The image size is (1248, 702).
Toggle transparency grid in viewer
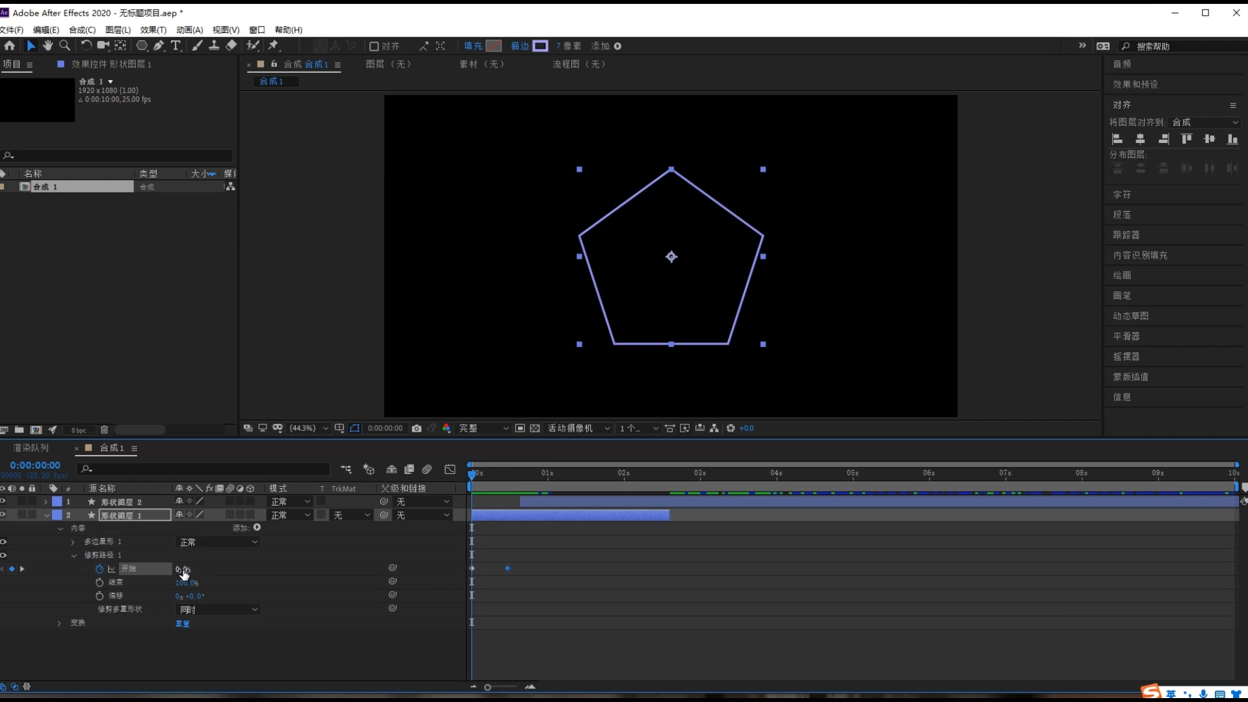coord(534,428)
